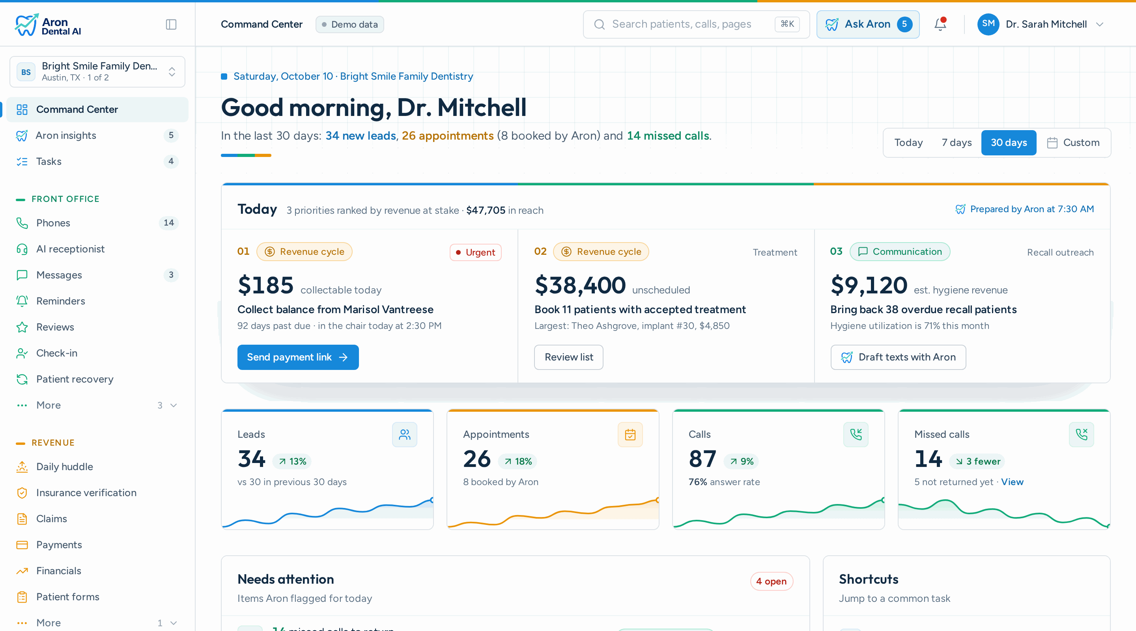Click the Aron Dental AI logo

48,25
